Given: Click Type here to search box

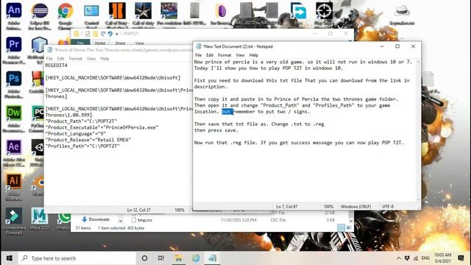Looking at the screenshot, I should click(77, 258).
